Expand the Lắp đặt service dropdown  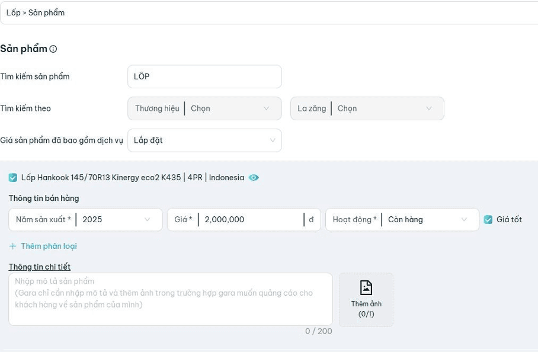tap(204, 140)
